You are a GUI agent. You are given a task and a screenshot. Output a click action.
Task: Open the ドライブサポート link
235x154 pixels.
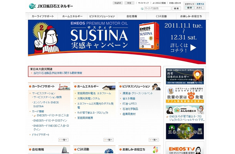pos(40,135)
